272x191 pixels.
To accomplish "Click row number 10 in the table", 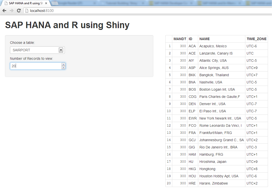I will tap(169, 111).
